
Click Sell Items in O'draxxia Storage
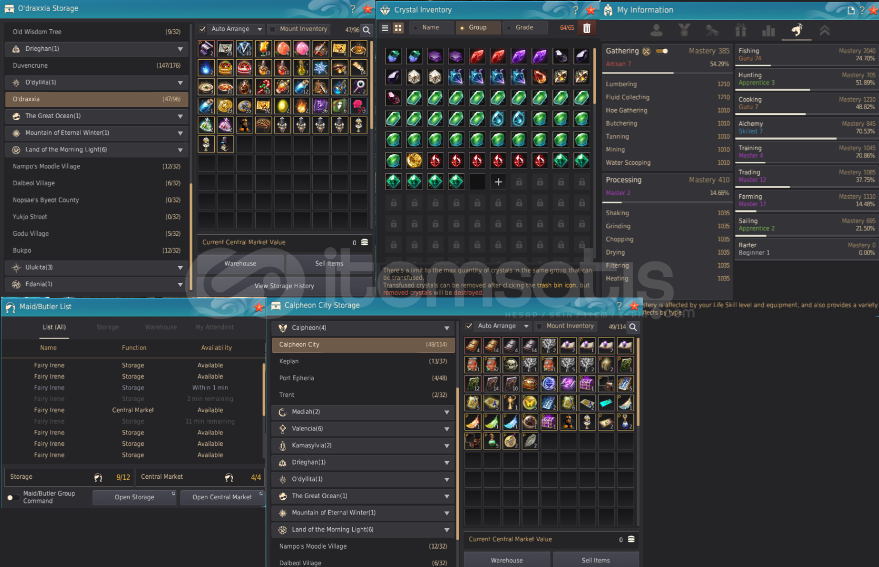click(x=329, y=264)
